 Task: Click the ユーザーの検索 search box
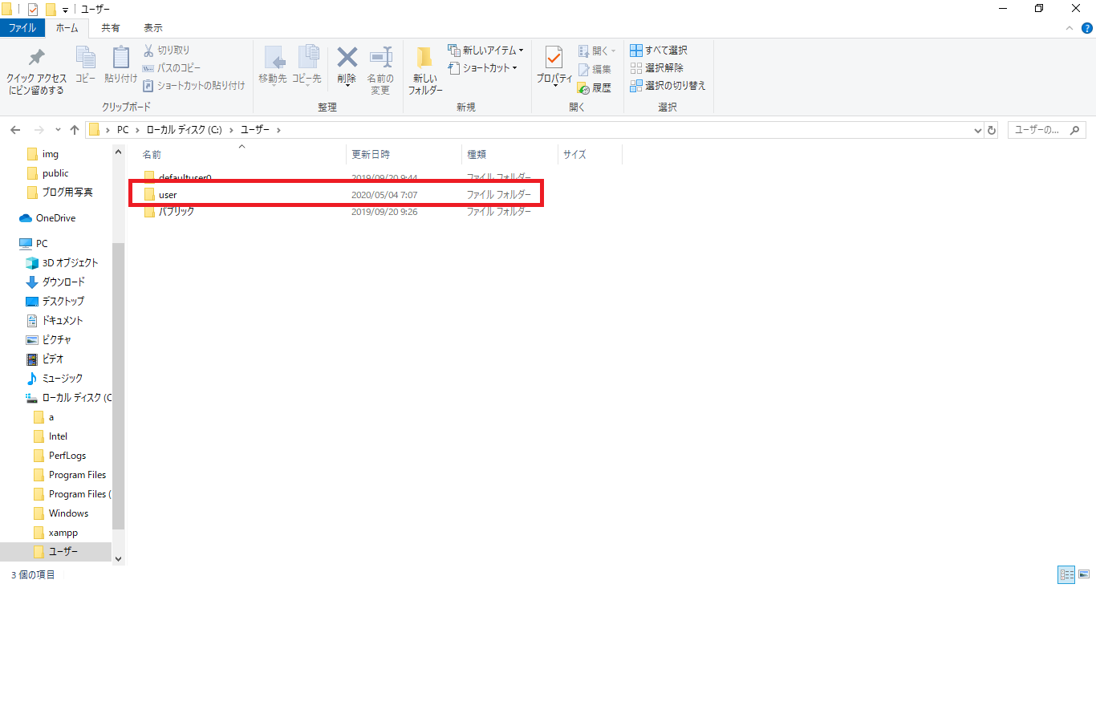1047,130
